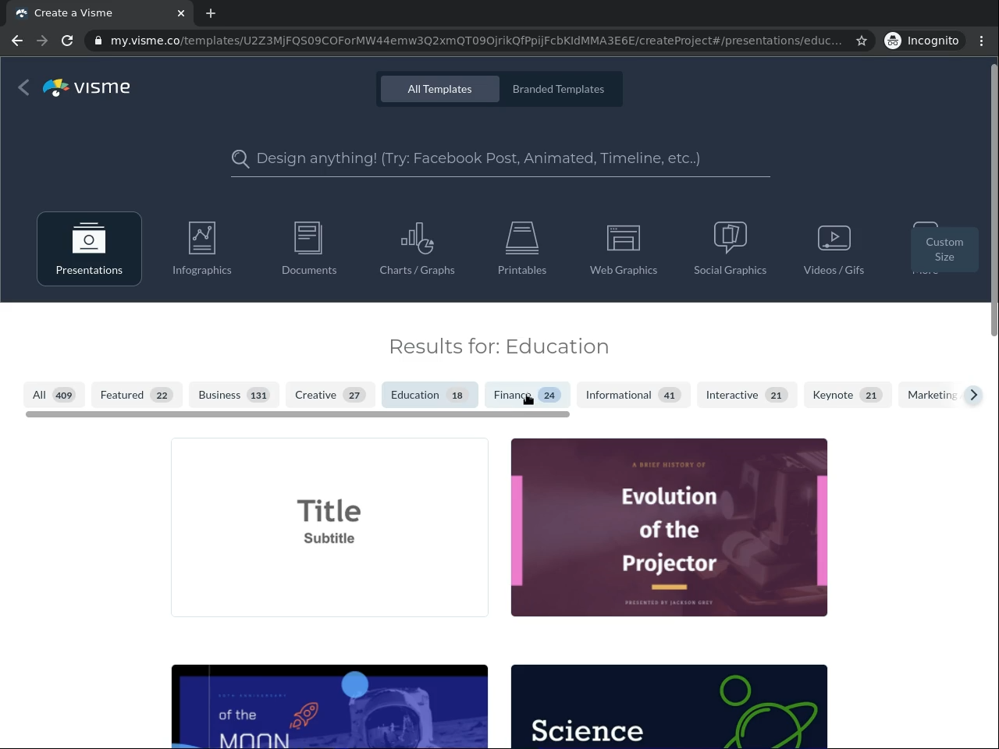Choose the Evolution of the Projector template

click(669, 527)
